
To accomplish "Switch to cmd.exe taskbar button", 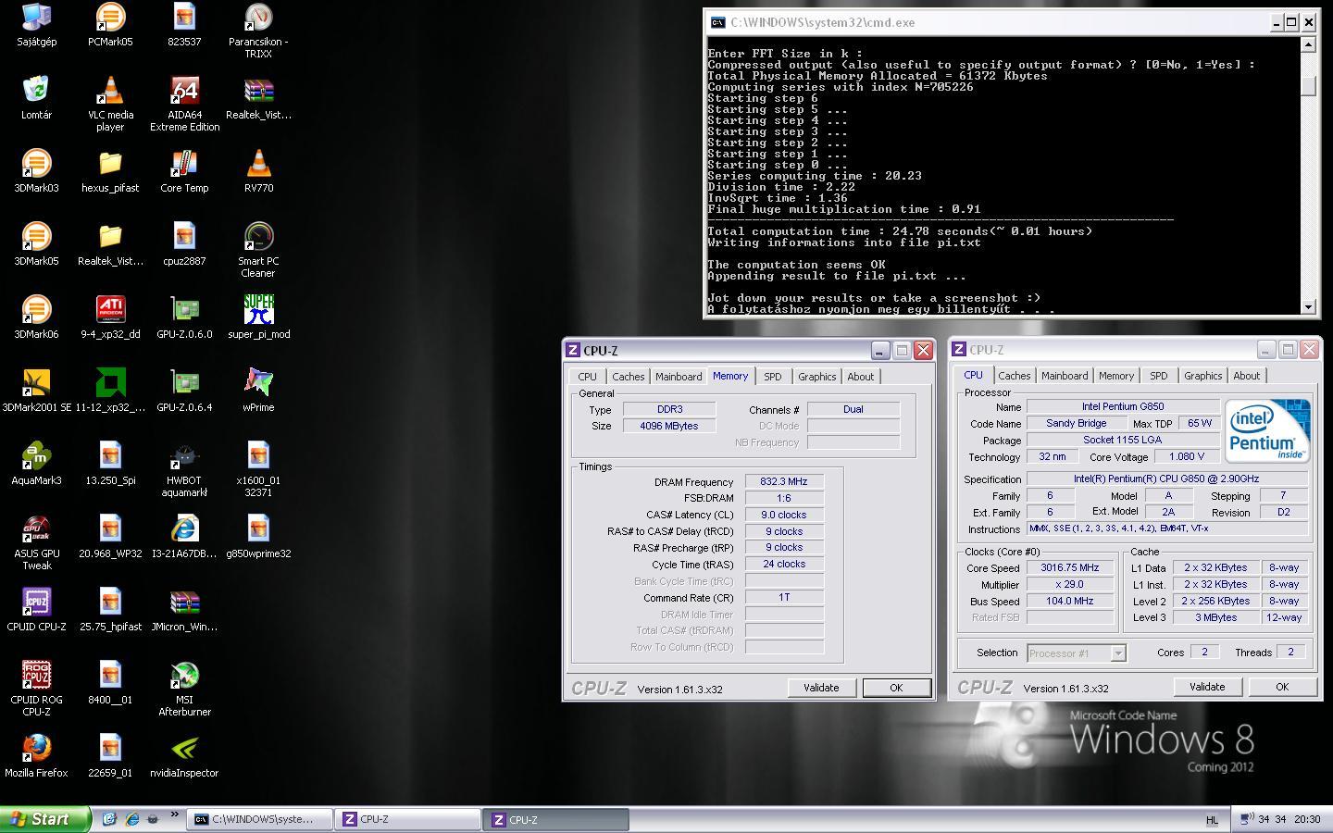I will (259, 819).
